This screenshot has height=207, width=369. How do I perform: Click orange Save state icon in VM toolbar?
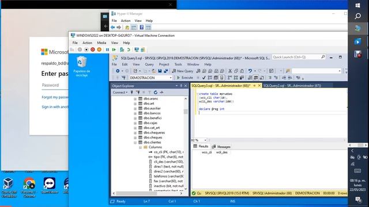tap(99, 50)
